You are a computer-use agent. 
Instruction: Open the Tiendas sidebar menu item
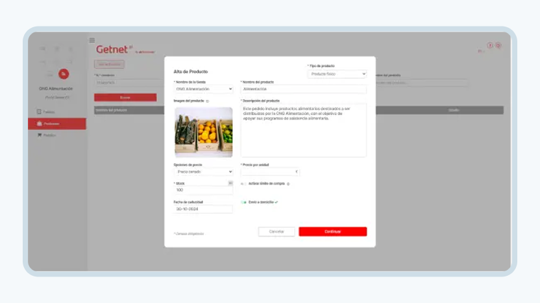click(57, 112)
